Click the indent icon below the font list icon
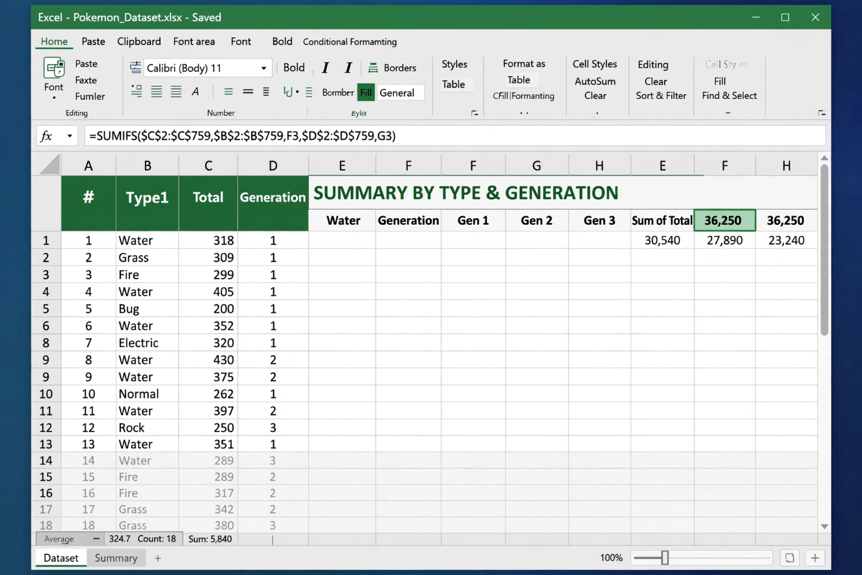This screenshot has width=862, height=575. pos(136,92)
